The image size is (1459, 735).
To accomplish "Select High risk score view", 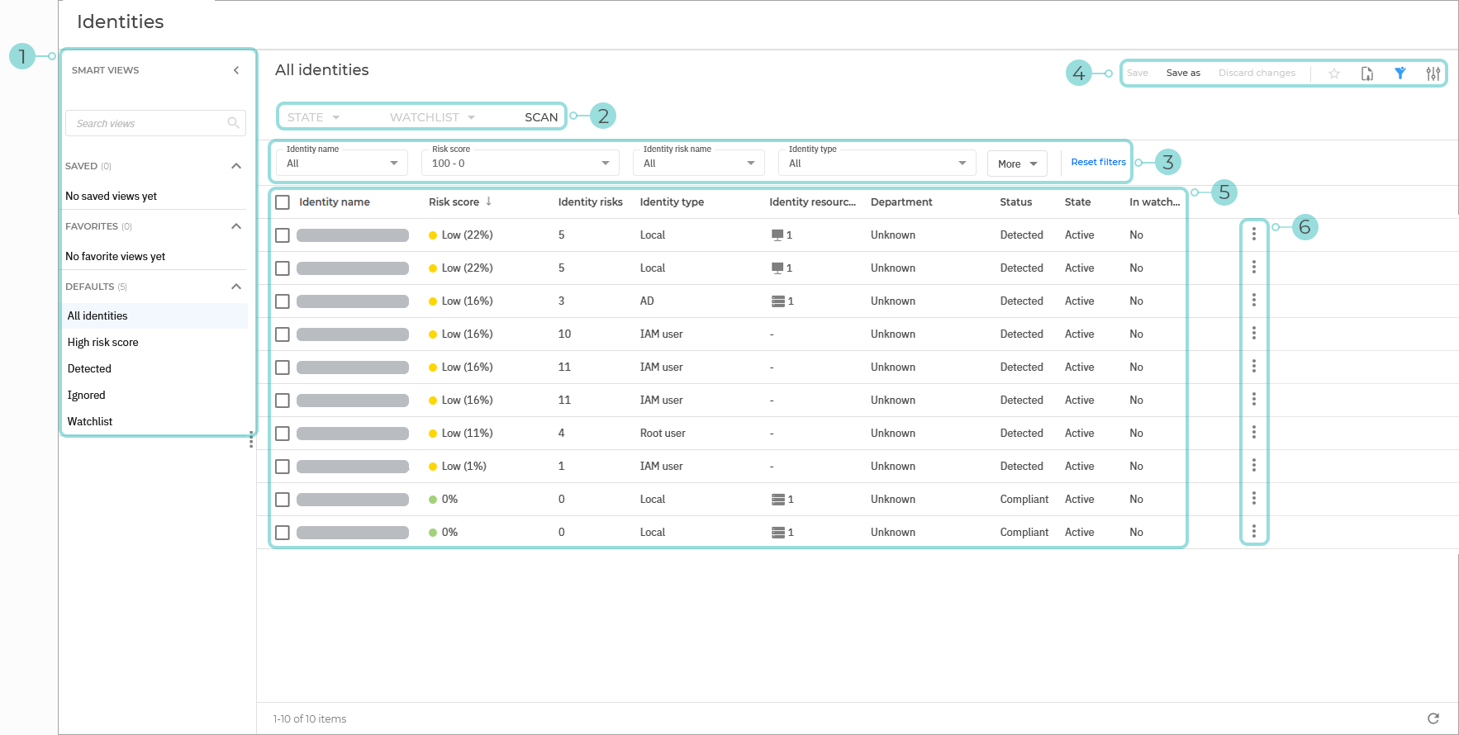I will [x=103, y=343].
